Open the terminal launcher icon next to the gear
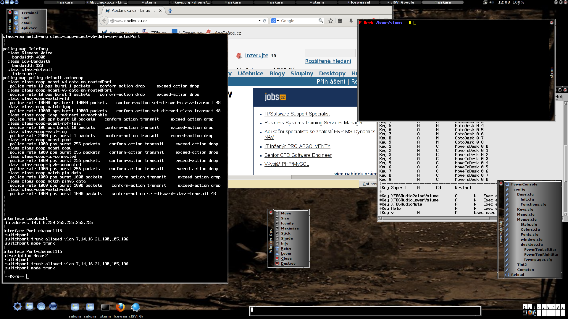The width and height of the screenshot is (568, 319). tap(29, 307)
